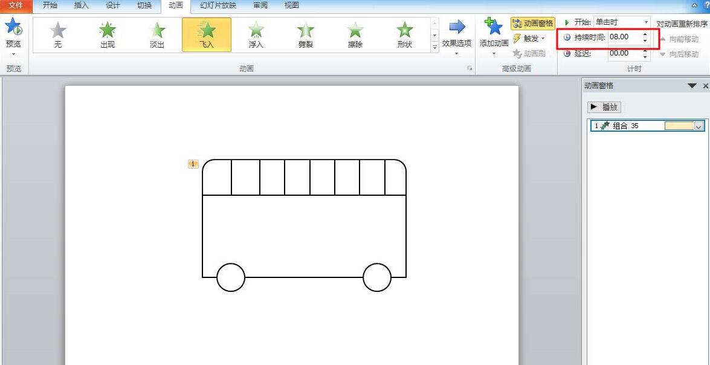Switch to the 开始 ribbon tab
Viewport: 710px width, 365px height.
(50, 6)
